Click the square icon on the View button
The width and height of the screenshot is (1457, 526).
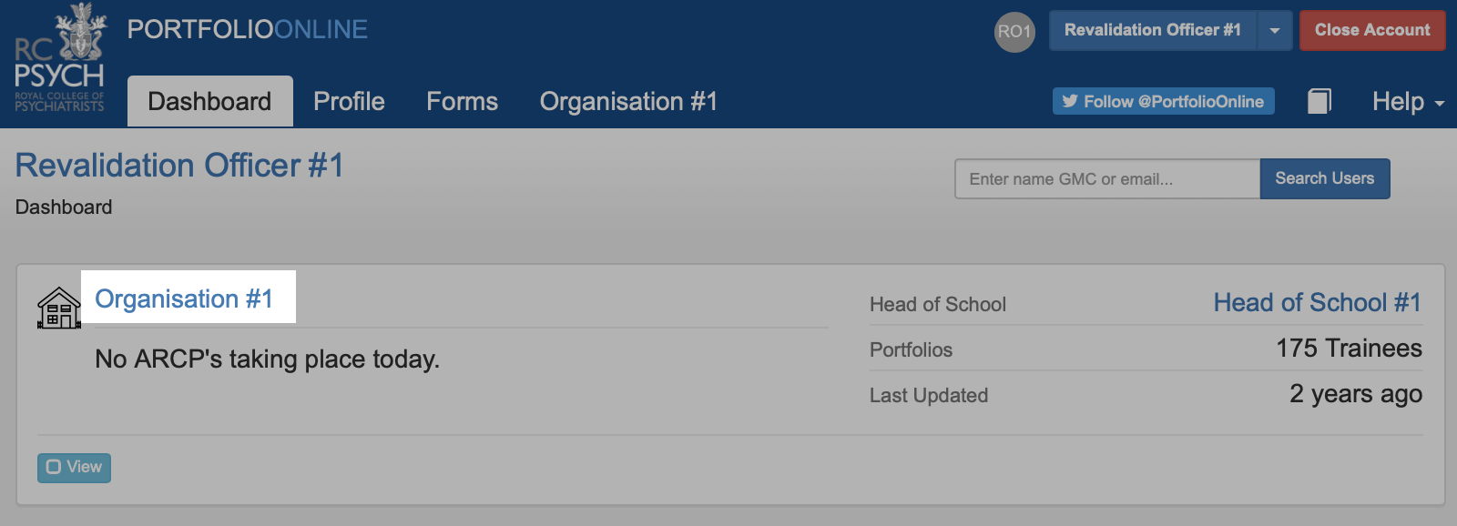tap(54, 467)
